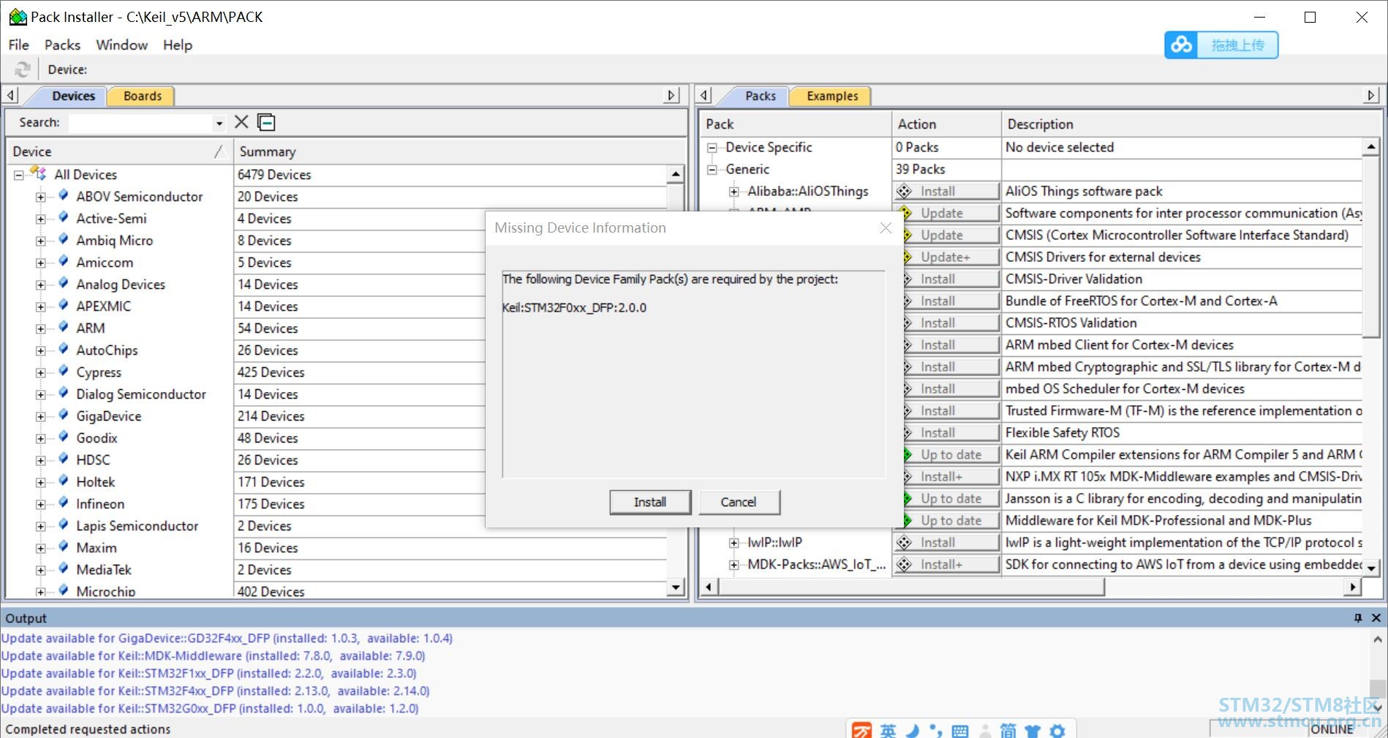
Task: Click the Description column header
Action: coord(1191,124)
